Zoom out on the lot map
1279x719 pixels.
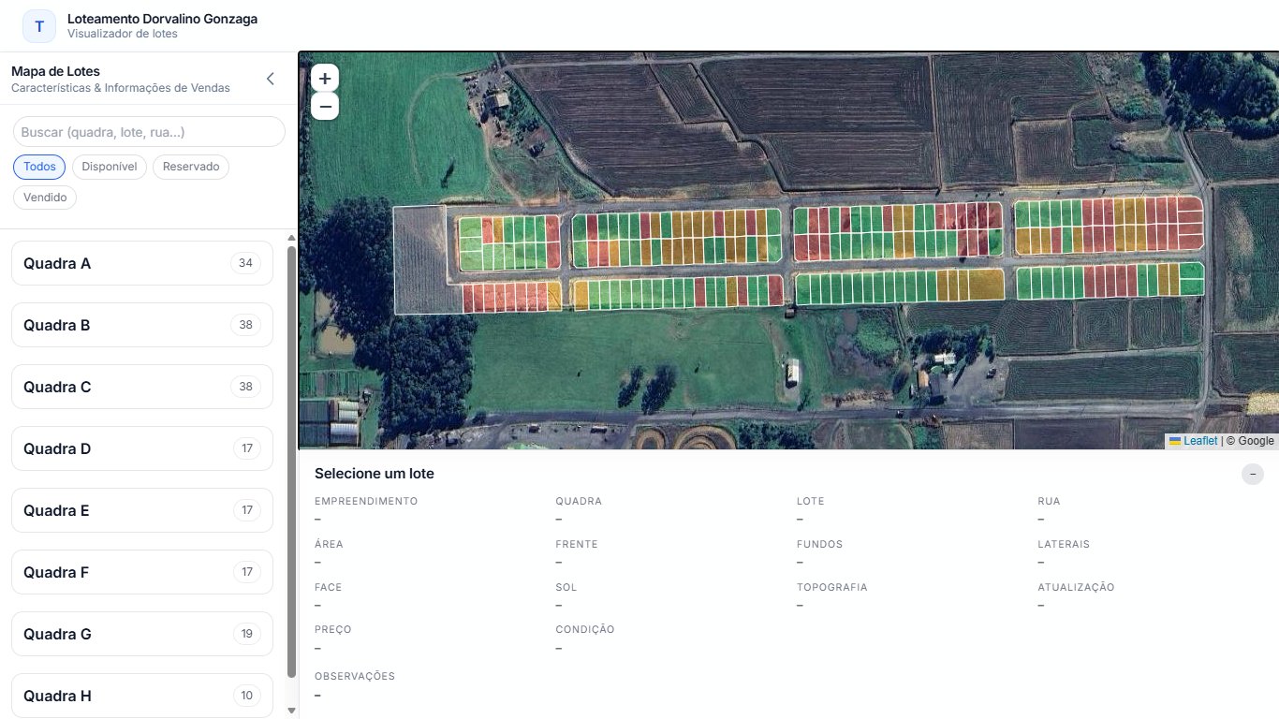[325, 106]
